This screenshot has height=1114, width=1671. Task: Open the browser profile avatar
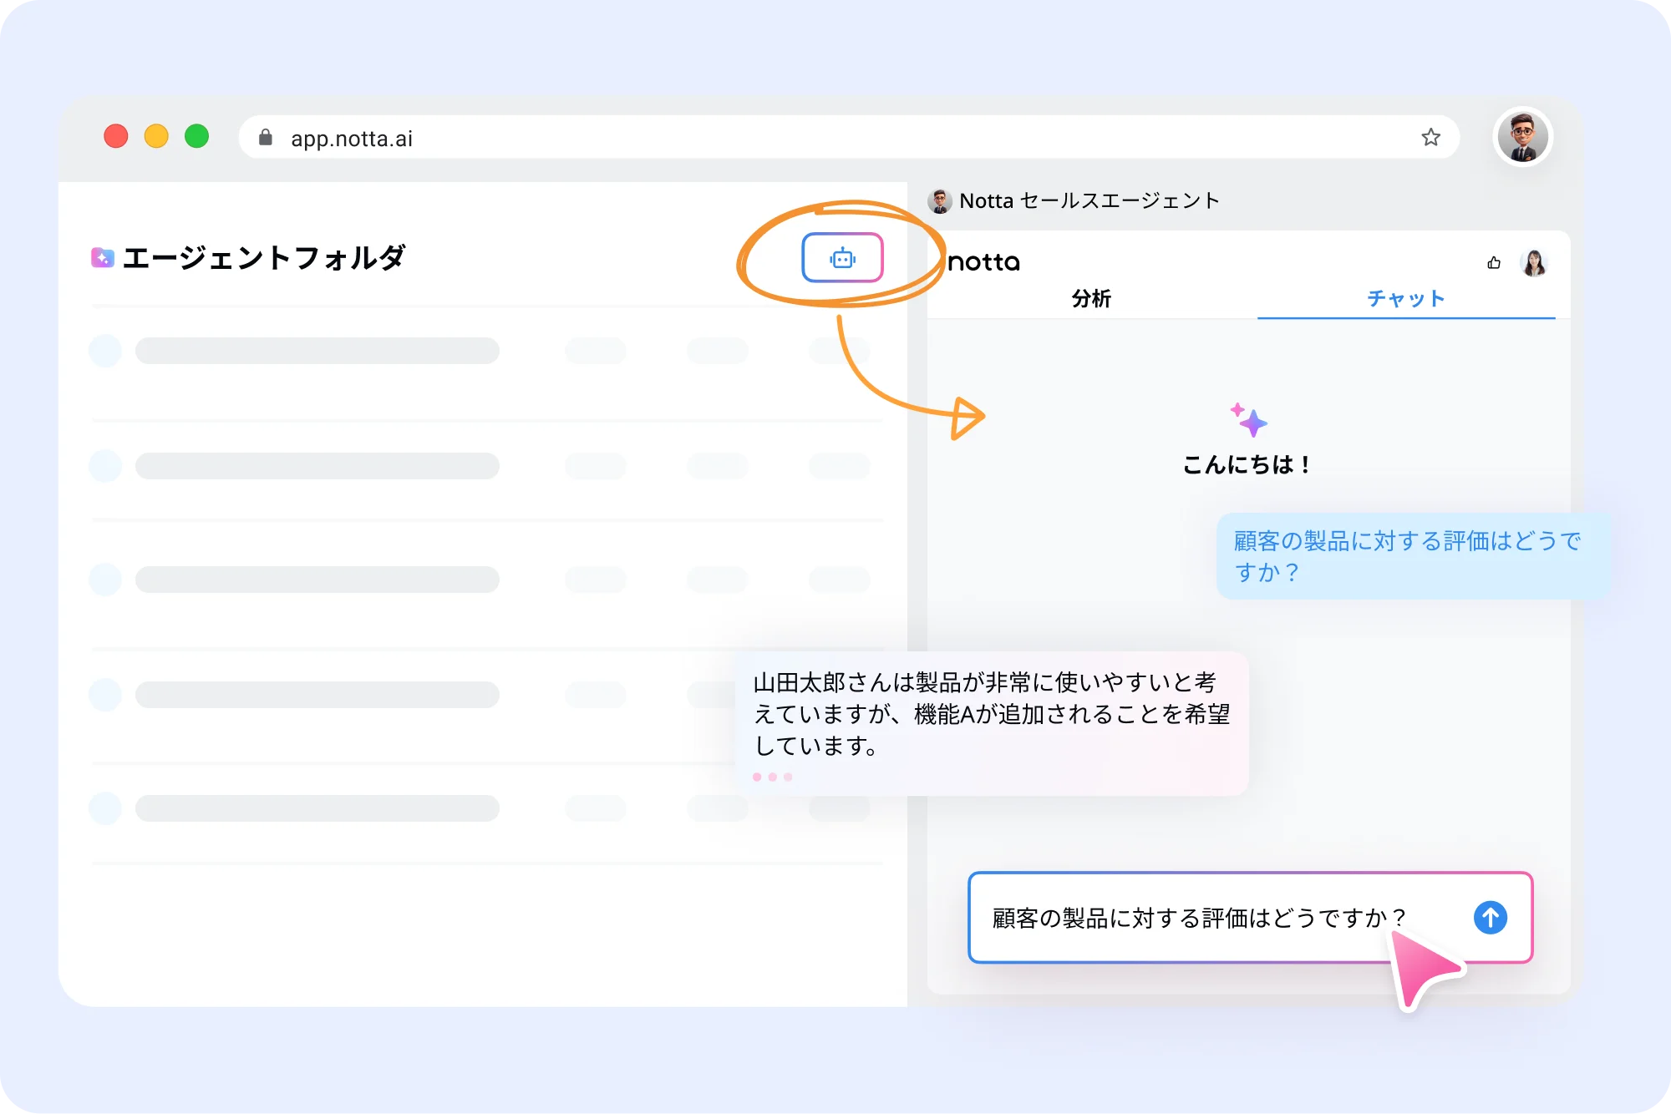[1522, 137]
